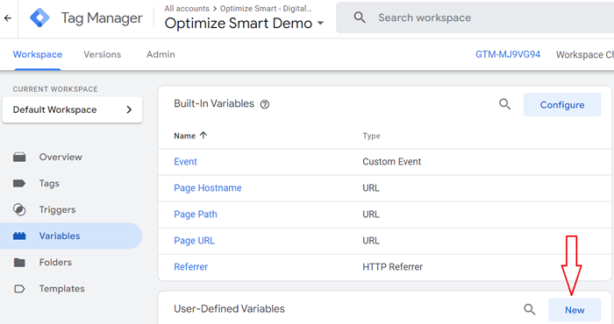The width and height of the screenshot is (614, 324).
Task: Open Overview in the sidebar
Action: (61, 157)
